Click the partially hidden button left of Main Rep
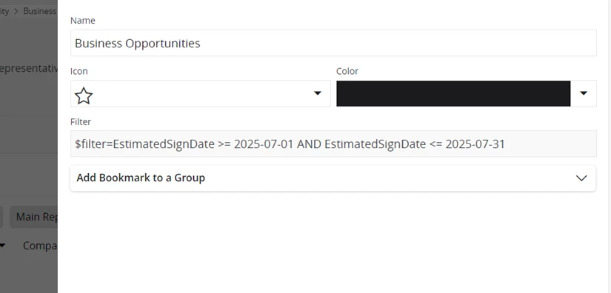The image size is (611, 293). [x=1, y=217]
